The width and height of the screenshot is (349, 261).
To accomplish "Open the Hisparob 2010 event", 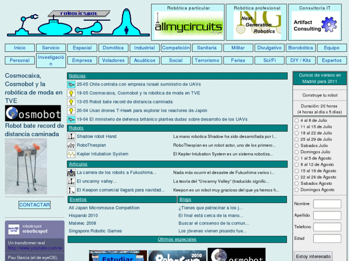I will (83, 216).
